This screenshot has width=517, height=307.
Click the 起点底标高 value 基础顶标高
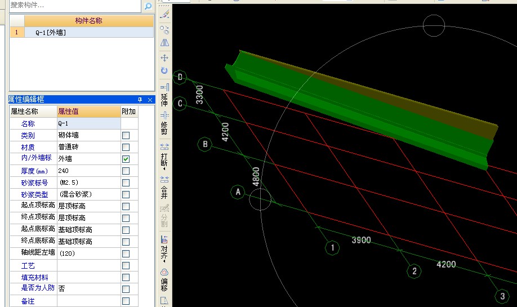[88, 230]
